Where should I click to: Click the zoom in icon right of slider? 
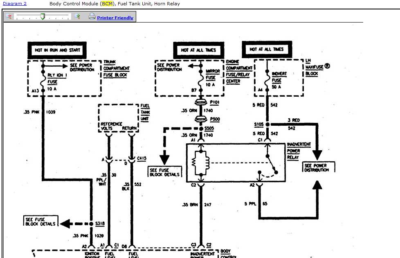click(x=77, y=17)
